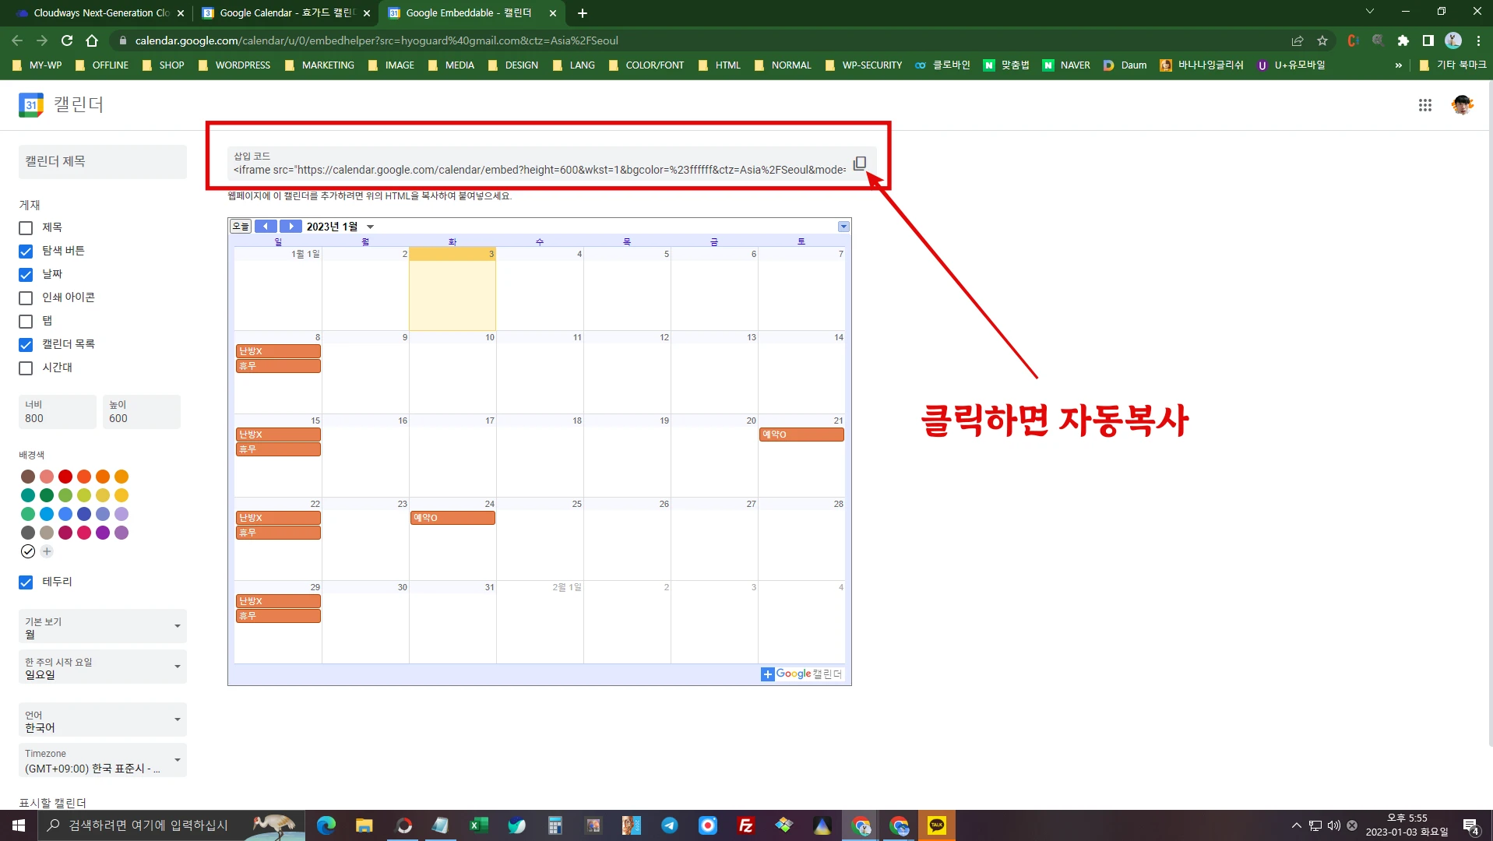Copy the embed code with the copy icon
The image size is (1493, 841).
[x=860, y=164]
